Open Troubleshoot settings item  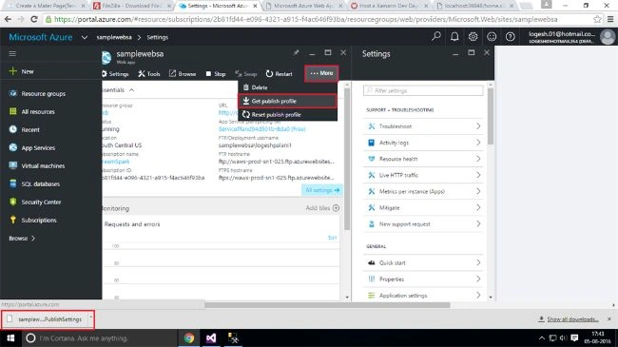pyautogui.click(x=423, y=126)
